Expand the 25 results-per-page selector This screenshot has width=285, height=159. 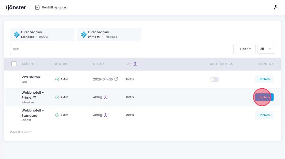click(x=266, y=49)
